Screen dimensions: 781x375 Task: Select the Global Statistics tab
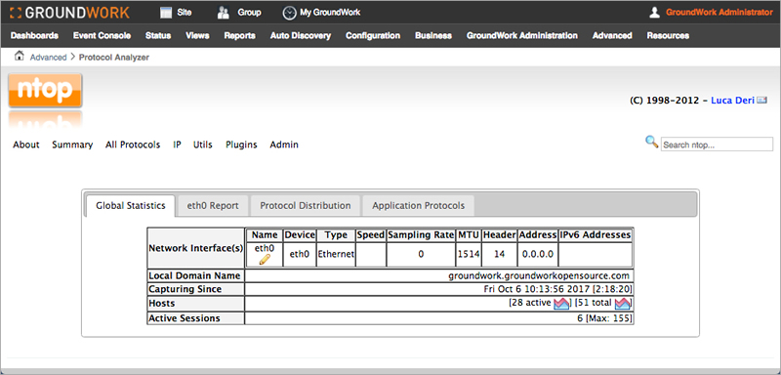(x=131, y=206)
